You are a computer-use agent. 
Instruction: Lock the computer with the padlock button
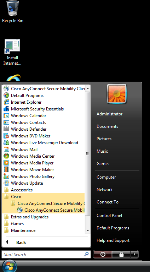tap(121, 254)
